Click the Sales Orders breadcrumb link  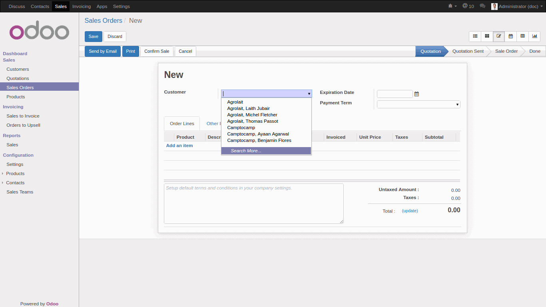point(103,20)
